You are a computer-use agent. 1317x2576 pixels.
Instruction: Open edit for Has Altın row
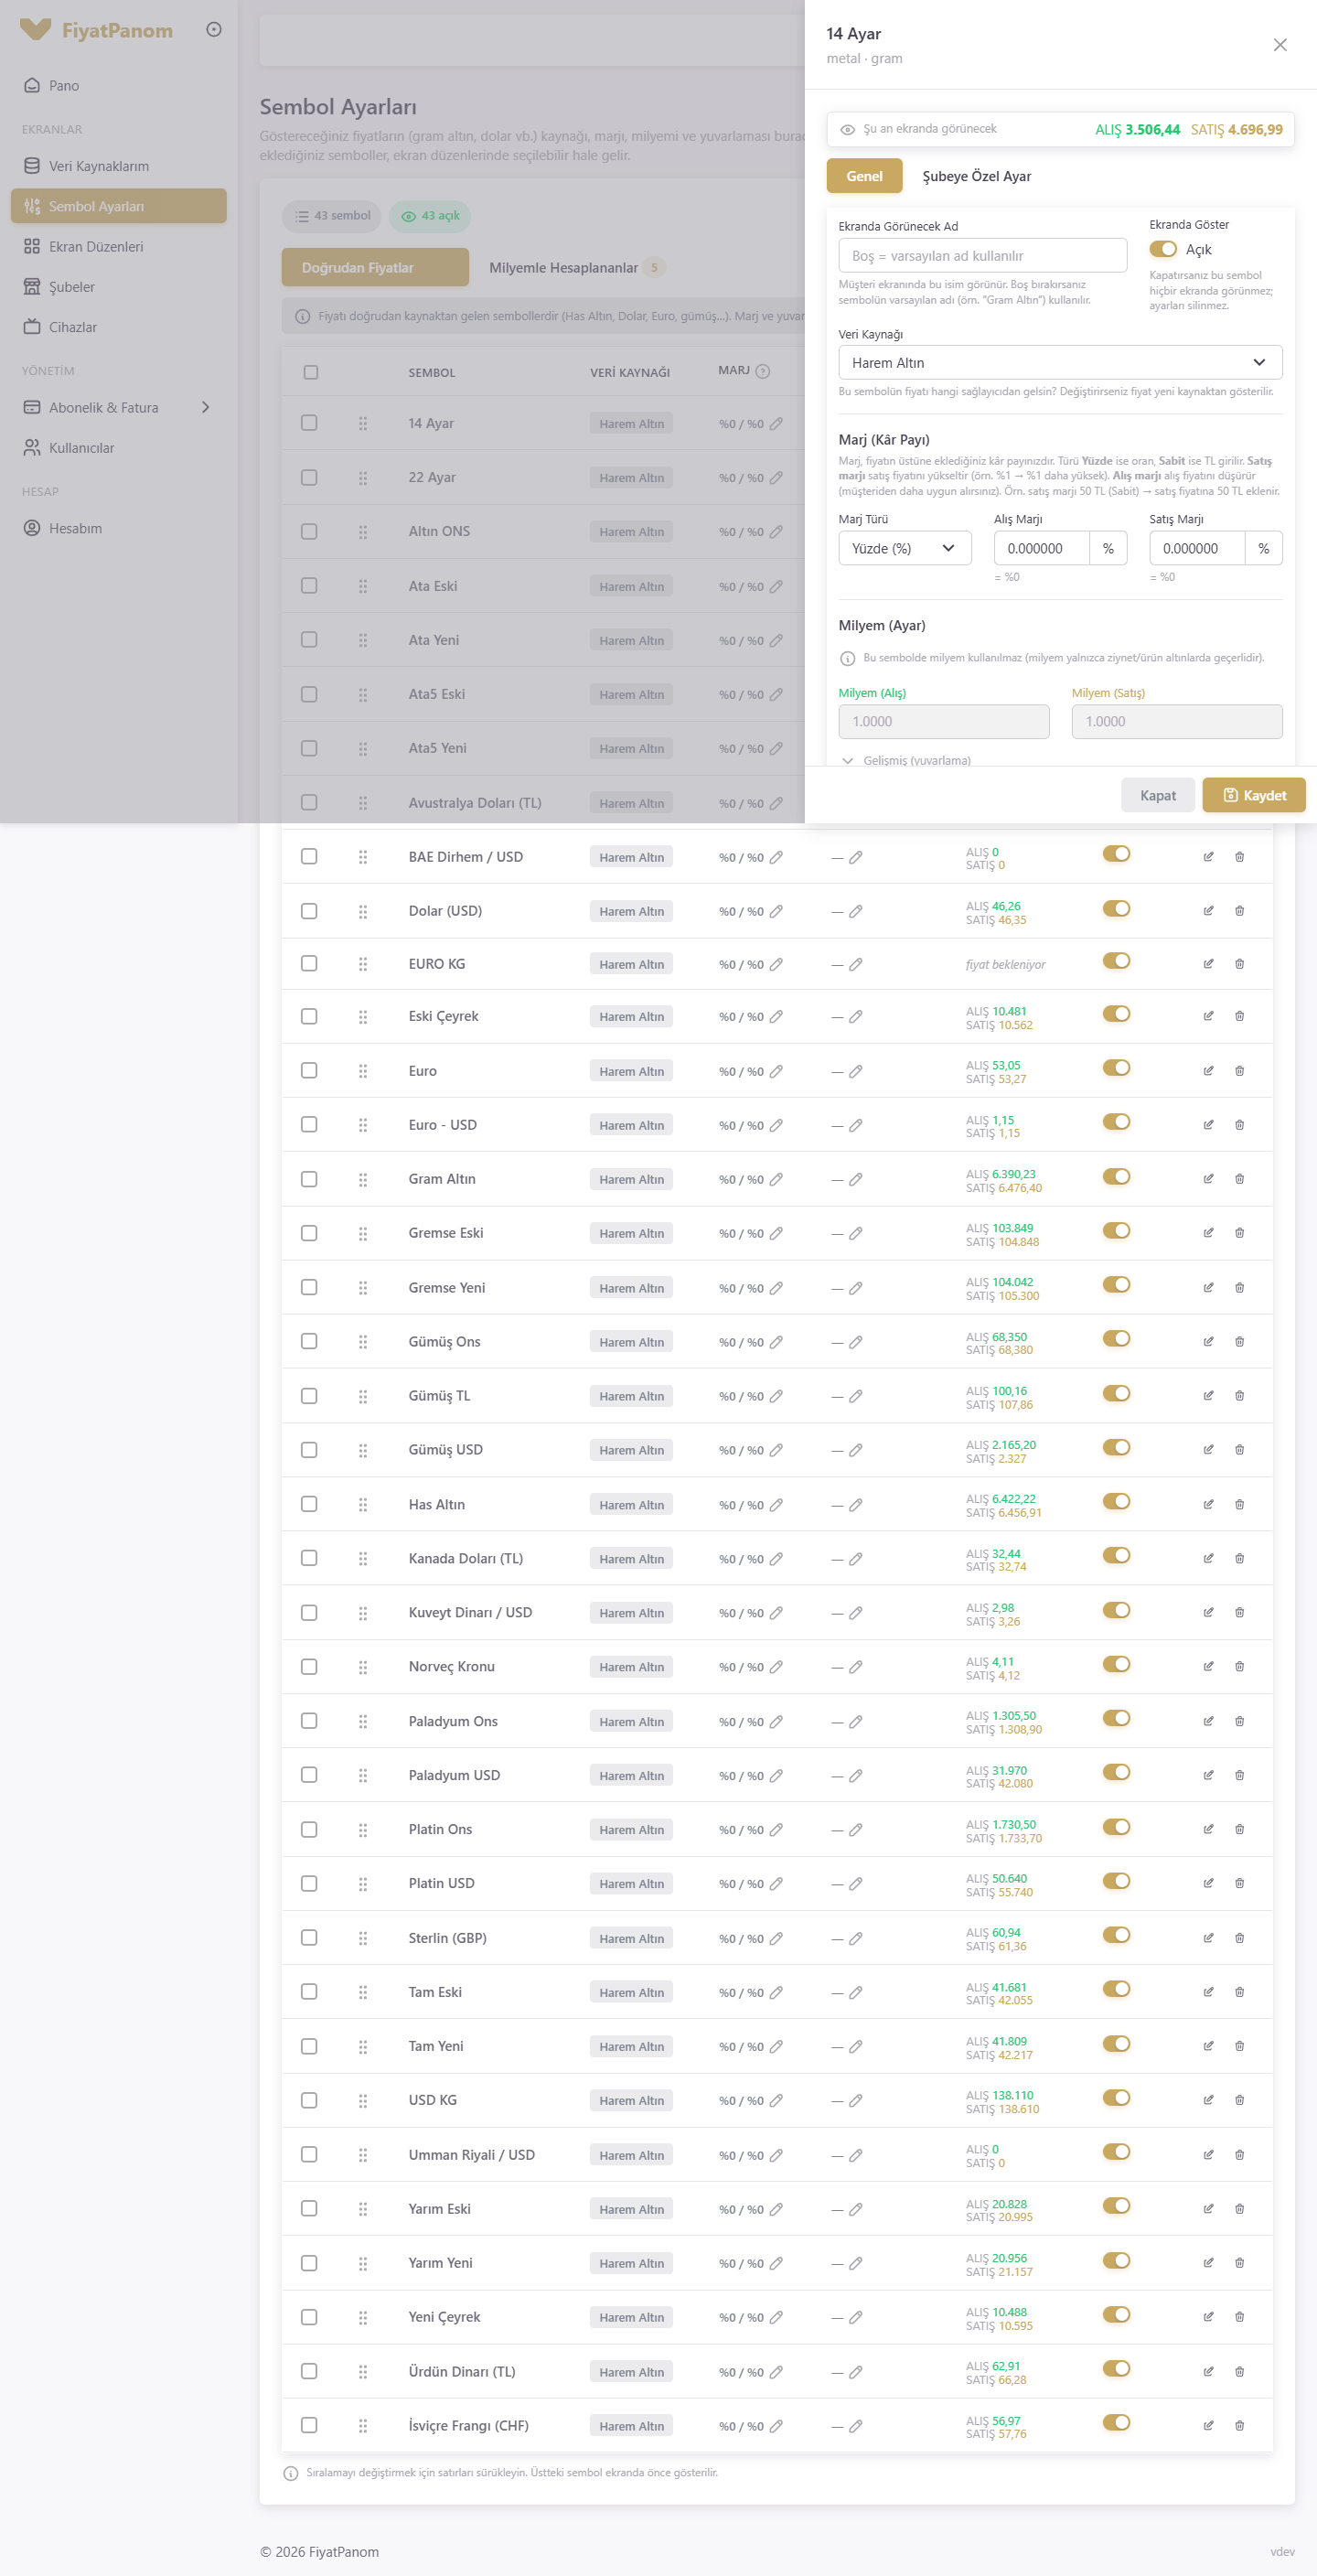[x=1208, y=1504]
